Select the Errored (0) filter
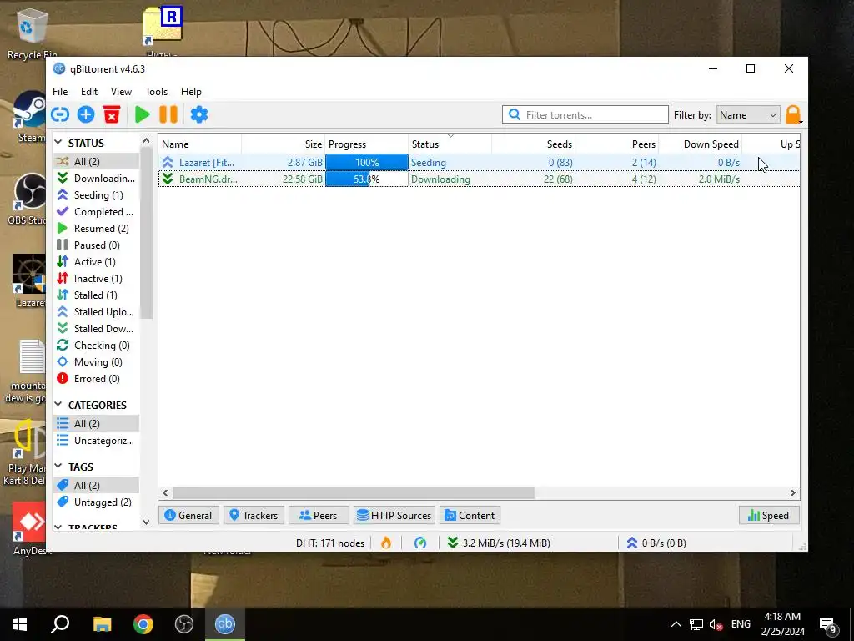This screenshot has height=641, width=854. (96, 379)
